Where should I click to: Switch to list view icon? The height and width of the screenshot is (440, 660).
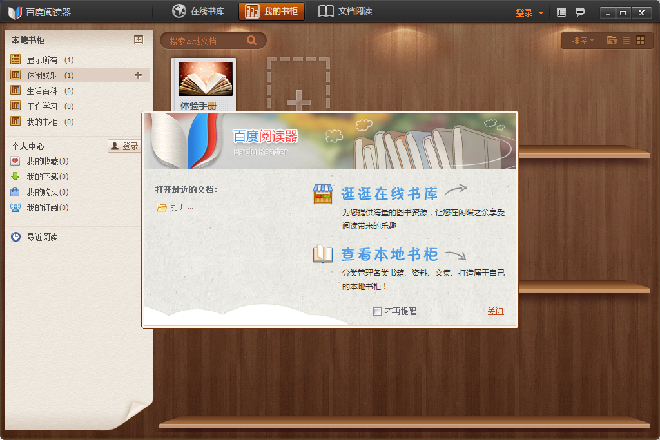[x=626, y=41]
